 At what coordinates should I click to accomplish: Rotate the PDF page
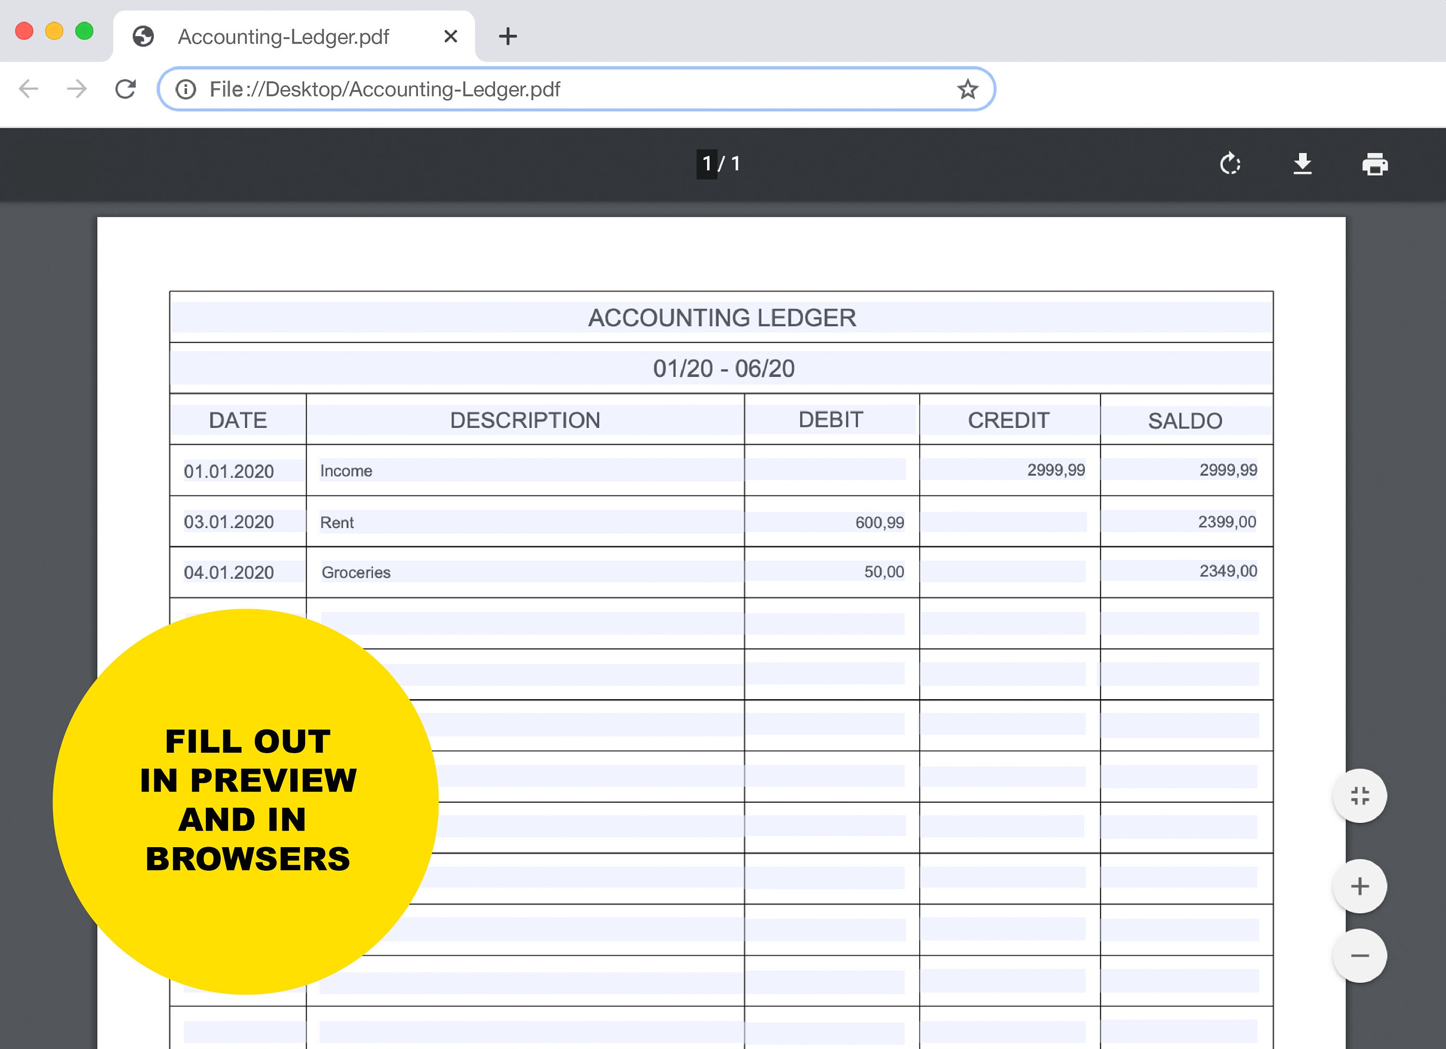(x=1231, y=164)
